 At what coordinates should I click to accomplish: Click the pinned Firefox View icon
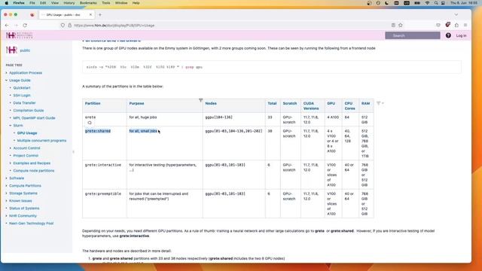[32, 14]
